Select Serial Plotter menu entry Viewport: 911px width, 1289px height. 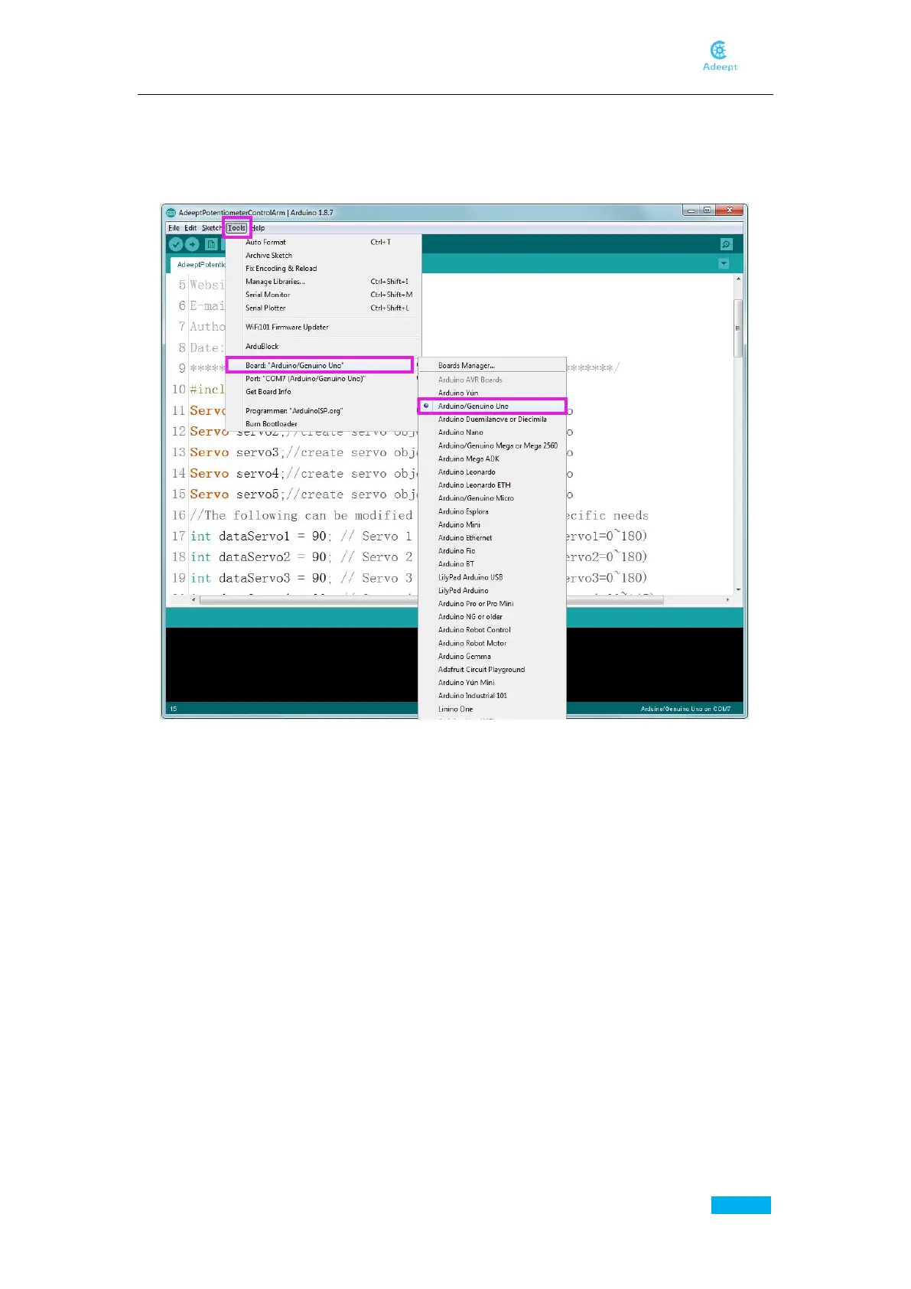tap(323, 308)
